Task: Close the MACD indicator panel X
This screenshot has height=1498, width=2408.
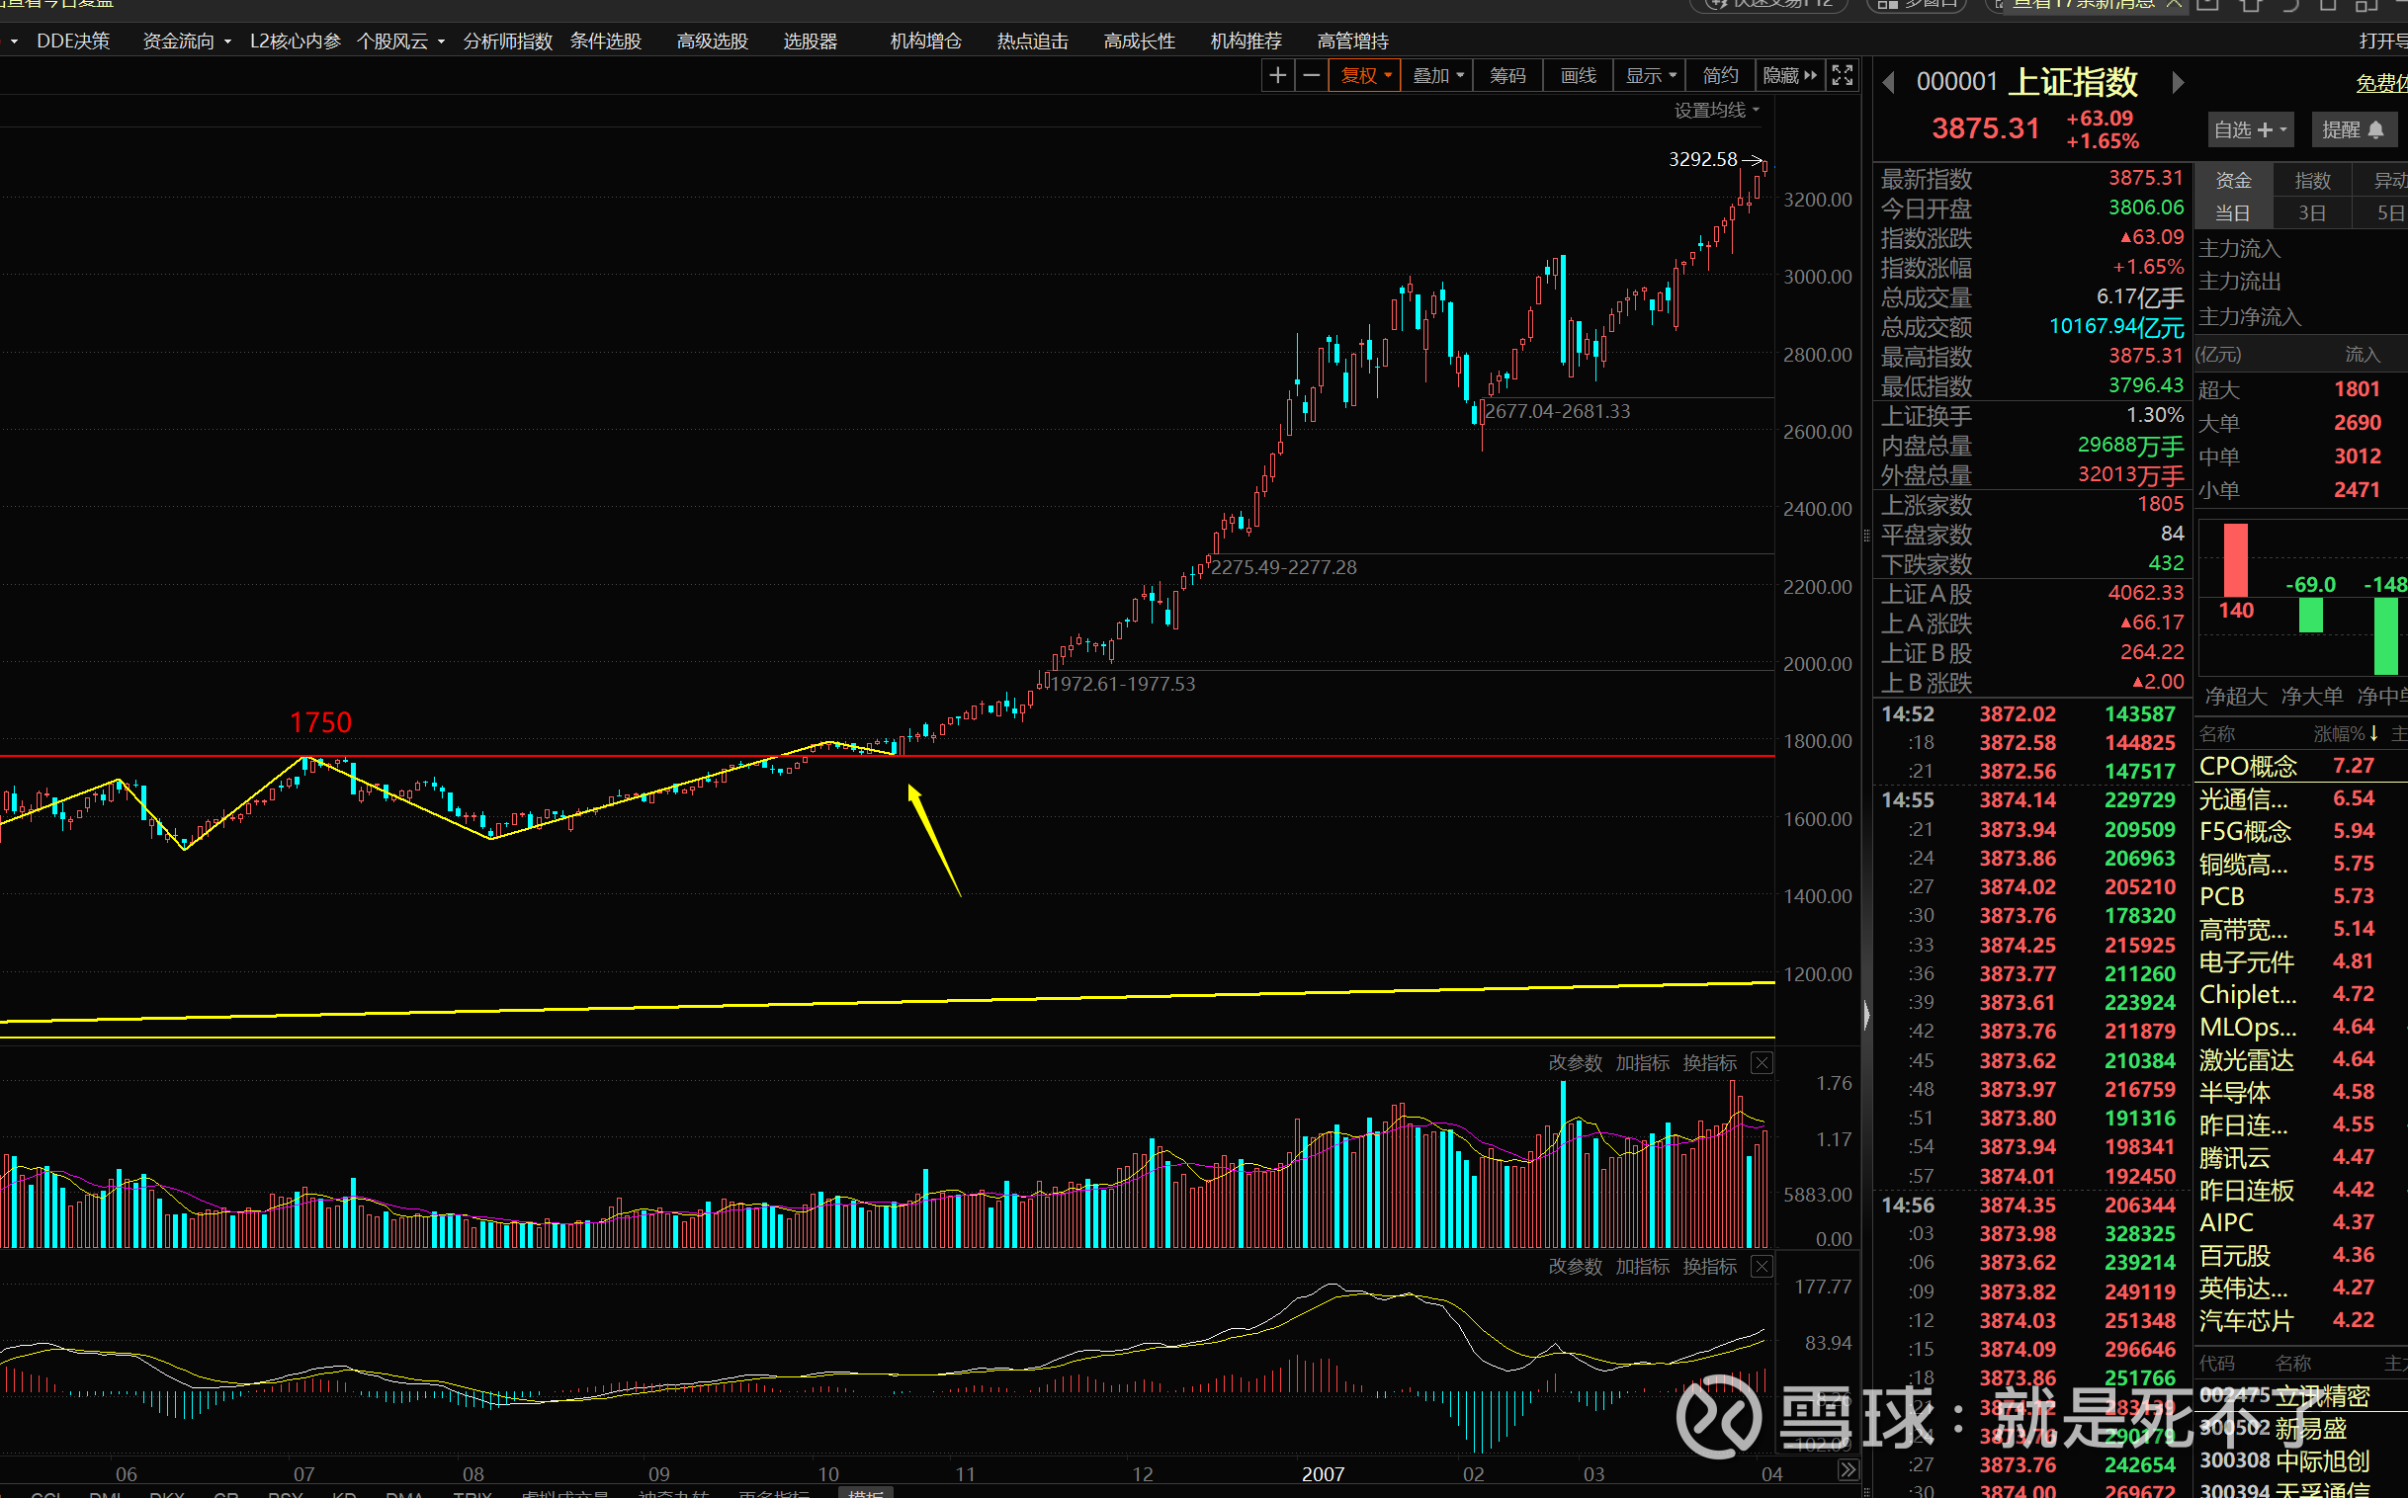Action: click(1762, 1266)
